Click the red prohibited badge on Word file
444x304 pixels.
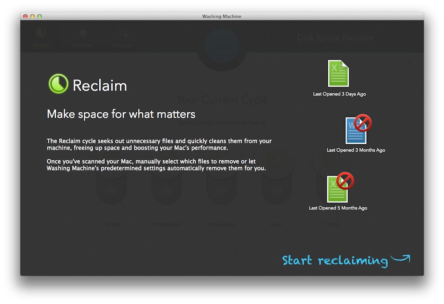(x=363, y=122)
